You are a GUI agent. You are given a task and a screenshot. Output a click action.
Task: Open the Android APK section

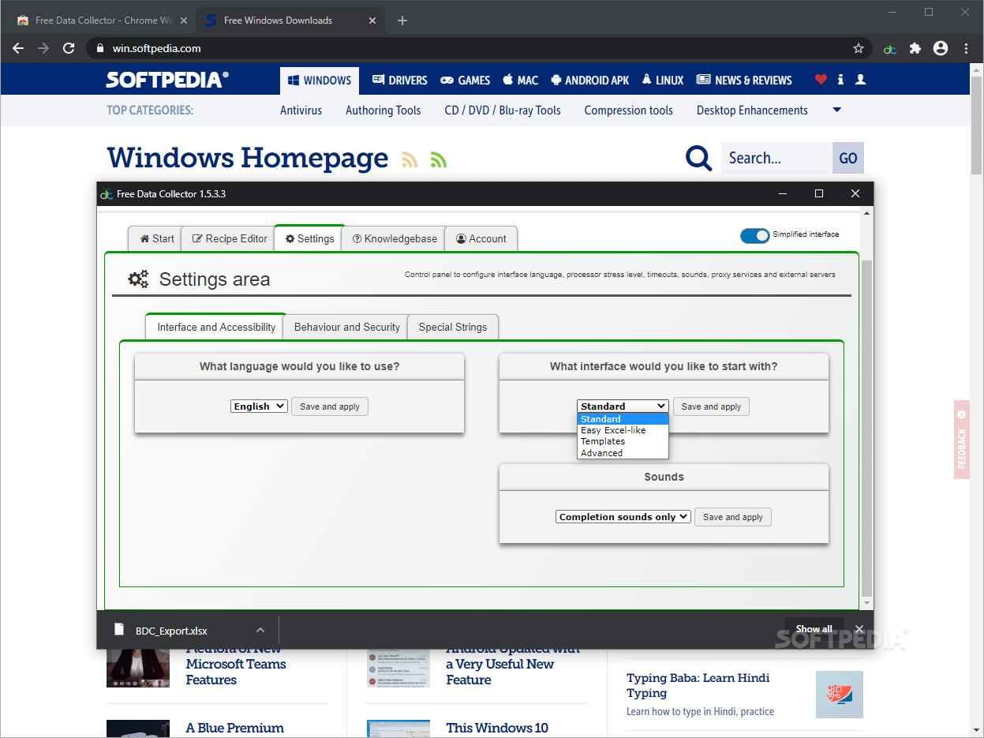[589, 81]
